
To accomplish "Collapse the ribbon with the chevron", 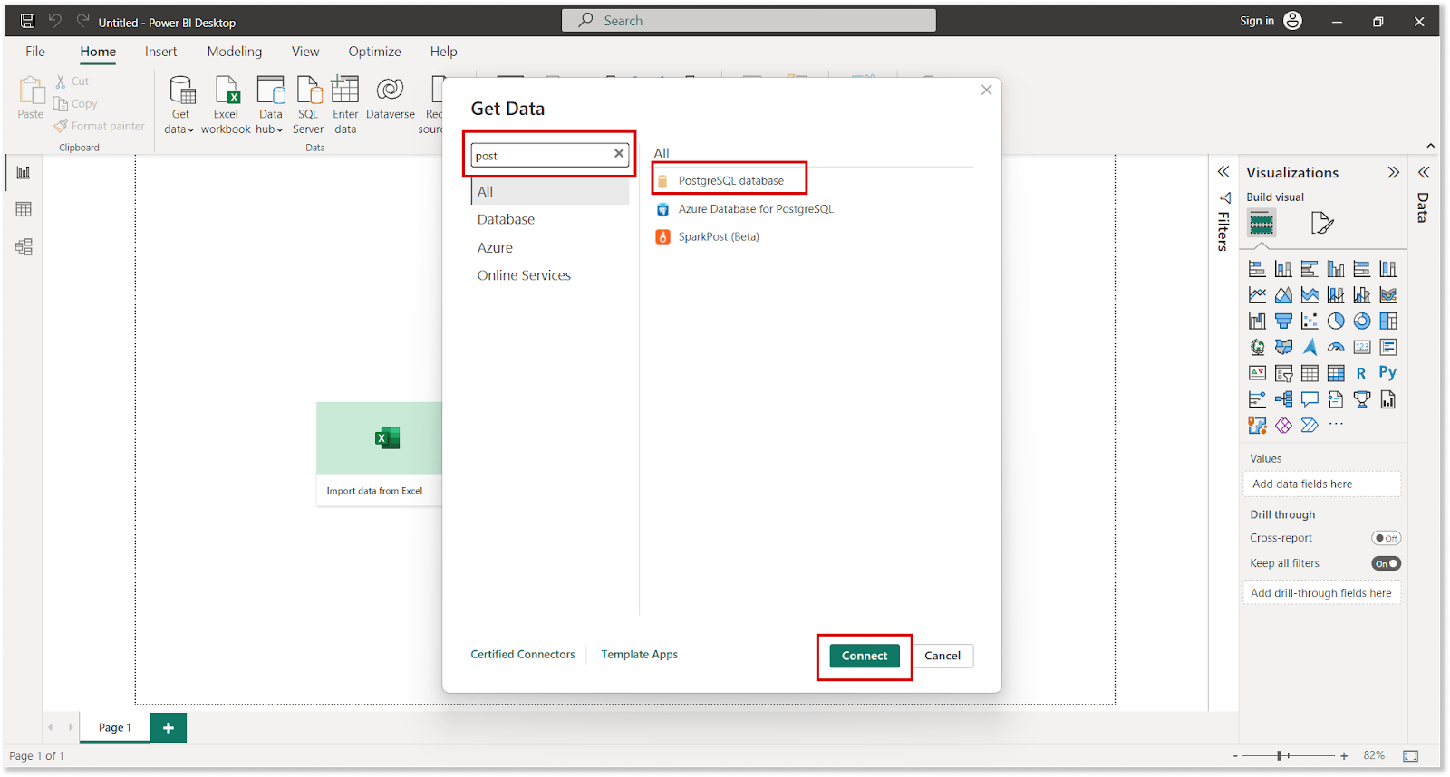I will (x=1430, y=146).
